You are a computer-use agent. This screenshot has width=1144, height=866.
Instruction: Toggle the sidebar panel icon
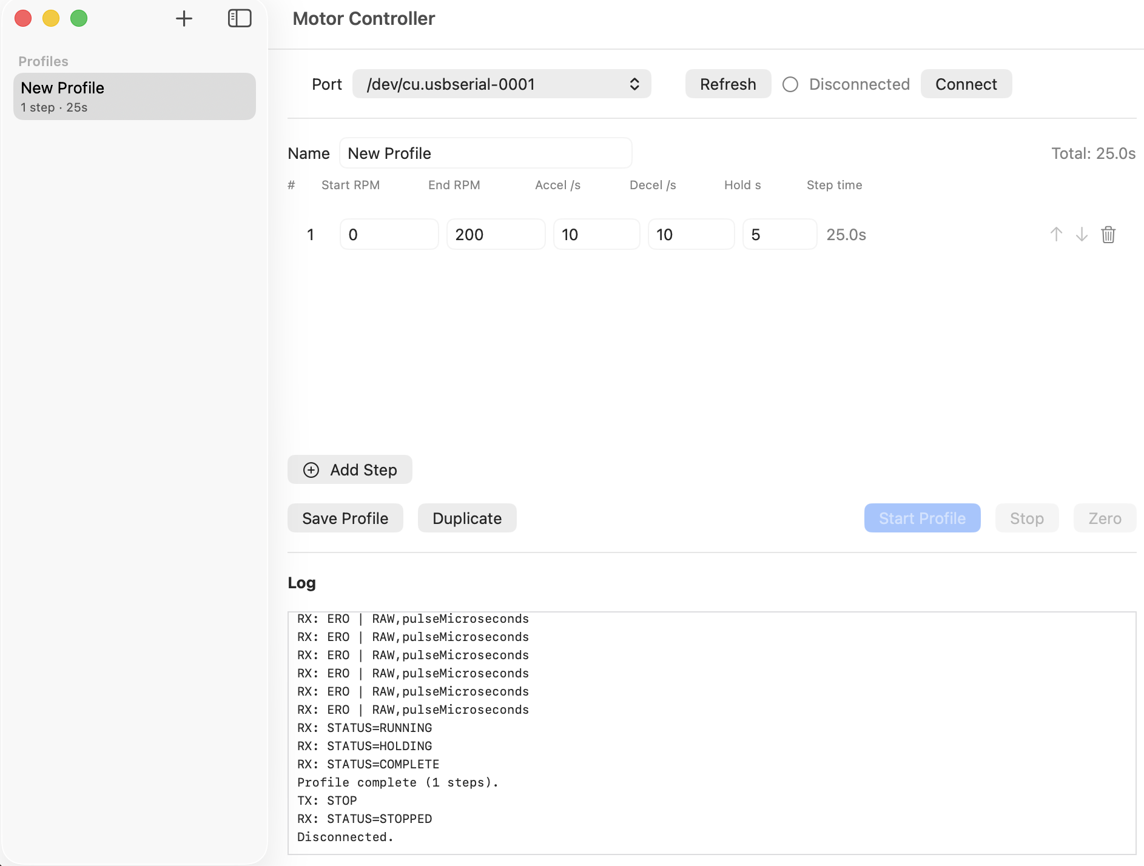[240, 18]
